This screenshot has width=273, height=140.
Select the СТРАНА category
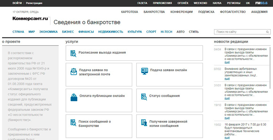[18, 32]
